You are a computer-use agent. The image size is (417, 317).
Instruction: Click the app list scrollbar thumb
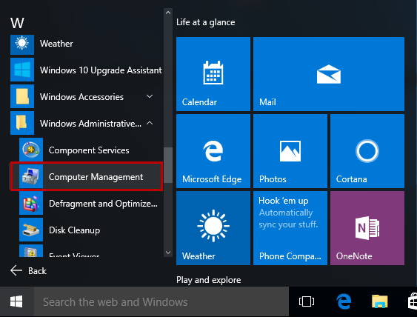pyautogui.click(x=168, y=165)
